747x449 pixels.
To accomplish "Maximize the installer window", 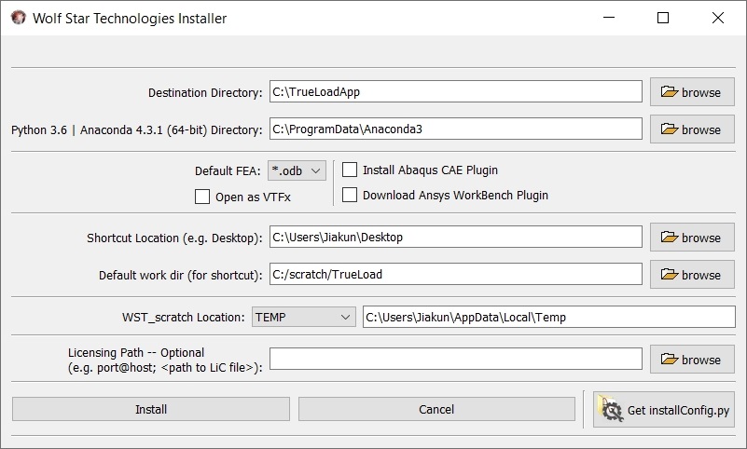I will pos(663,18).
